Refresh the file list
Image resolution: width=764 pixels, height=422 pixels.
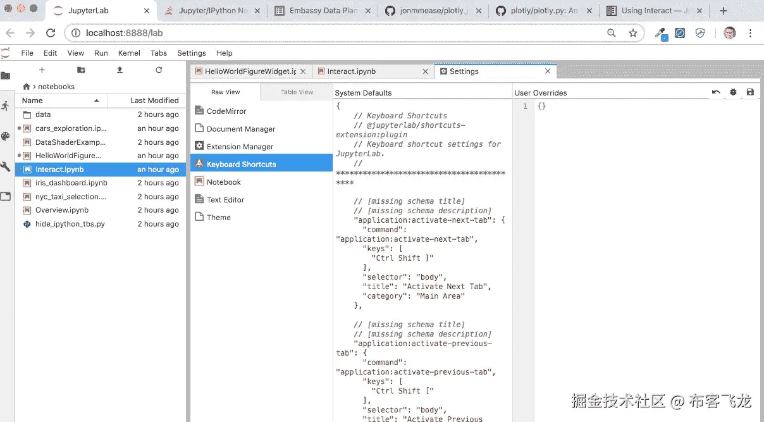coord(159,70)
